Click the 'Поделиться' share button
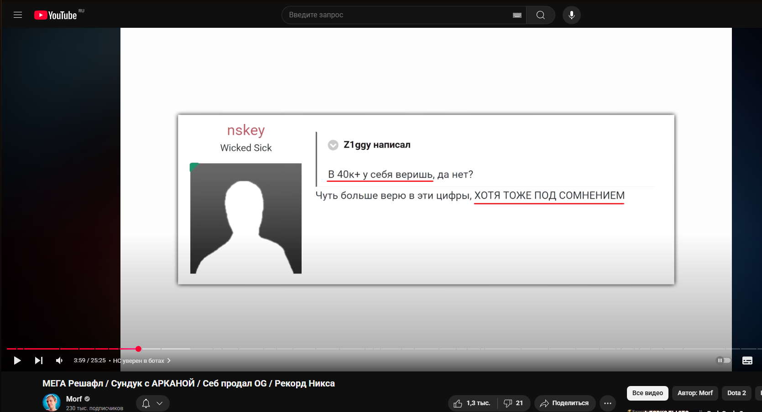The height and width of the screenshot is (412, 762). point(565,403)
